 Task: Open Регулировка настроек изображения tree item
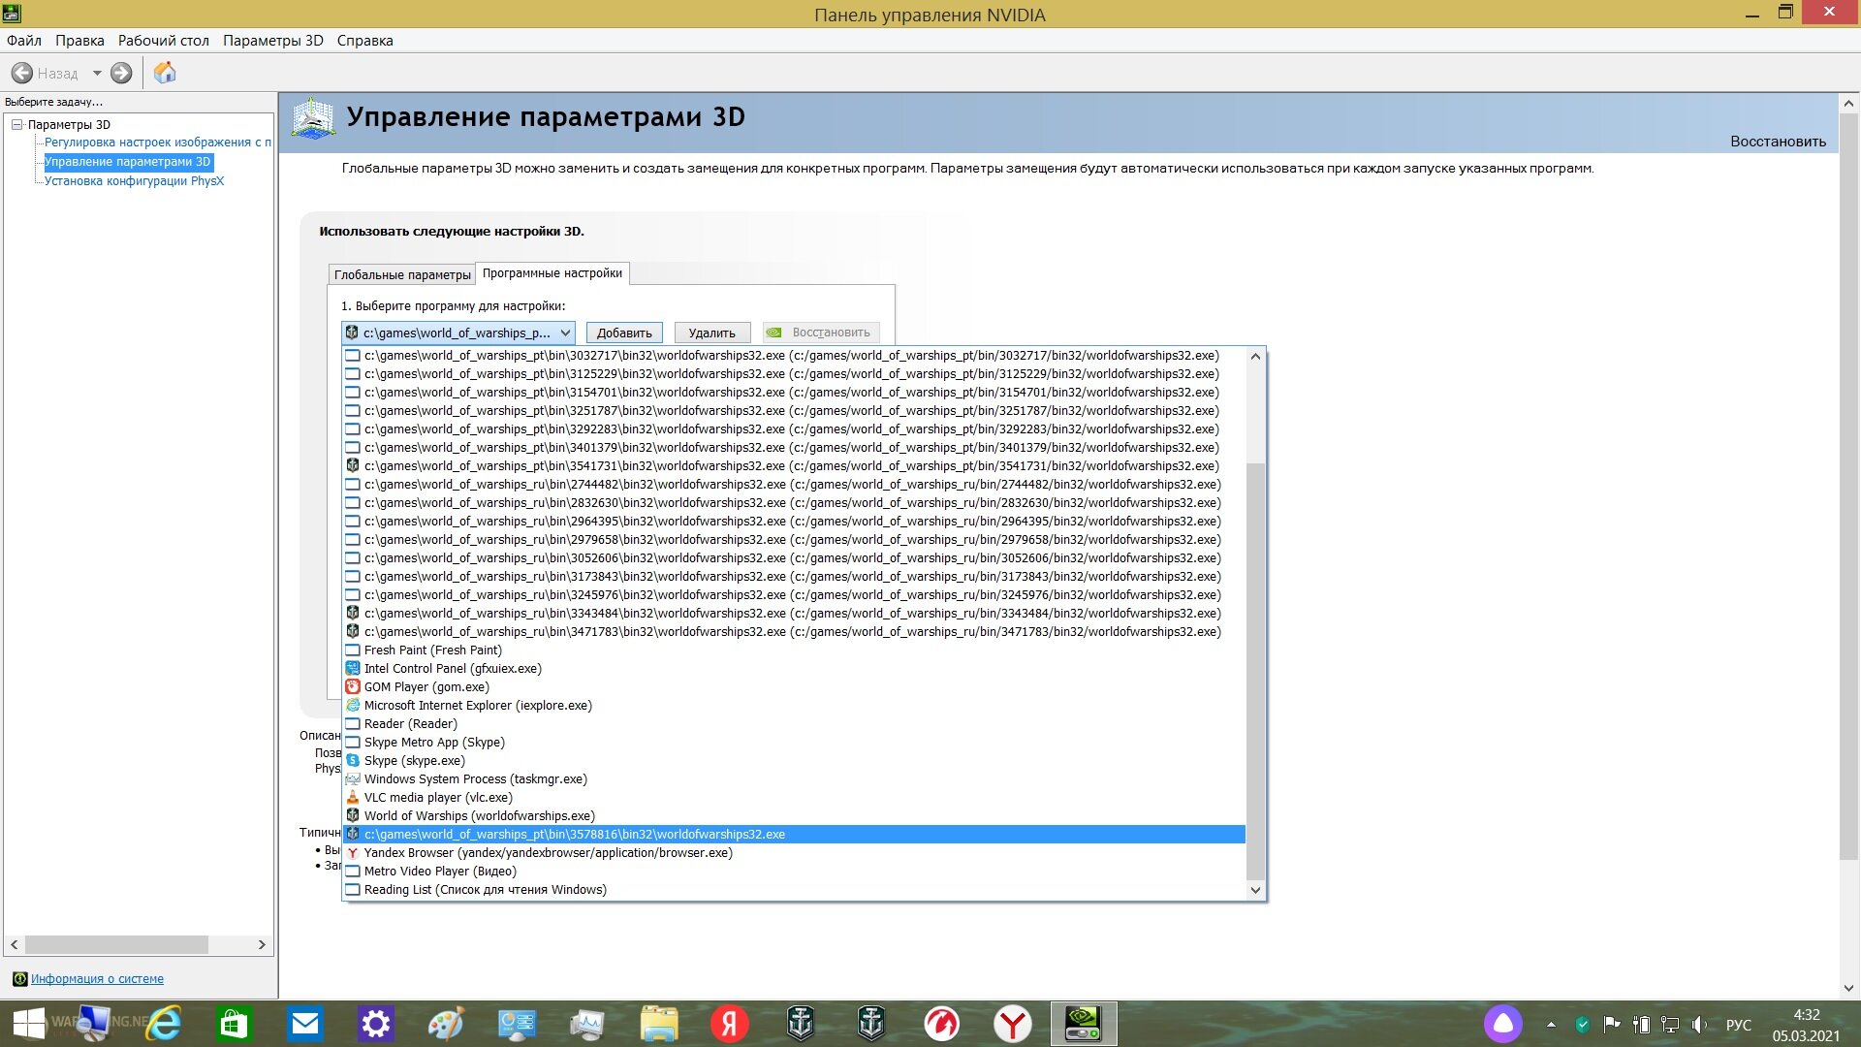(158, 143)
